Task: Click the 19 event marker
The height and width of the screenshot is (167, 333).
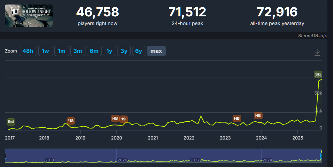Action: 123,119
